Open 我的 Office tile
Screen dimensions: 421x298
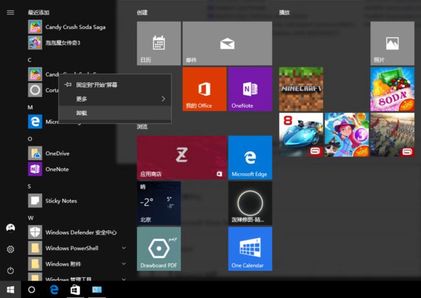[x=204, y=89]
